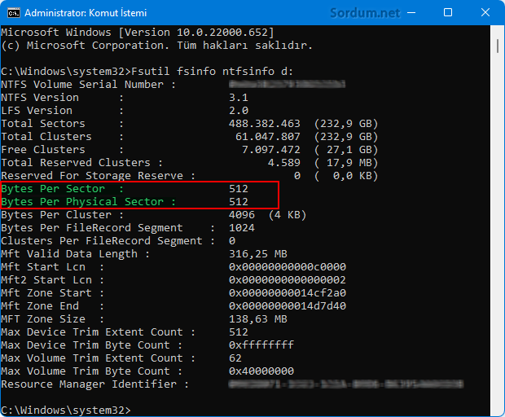Click Mft Zone End value '0x00000000014d7d40'
Viewport: 505px width, 417px height.
coord(288,306)
